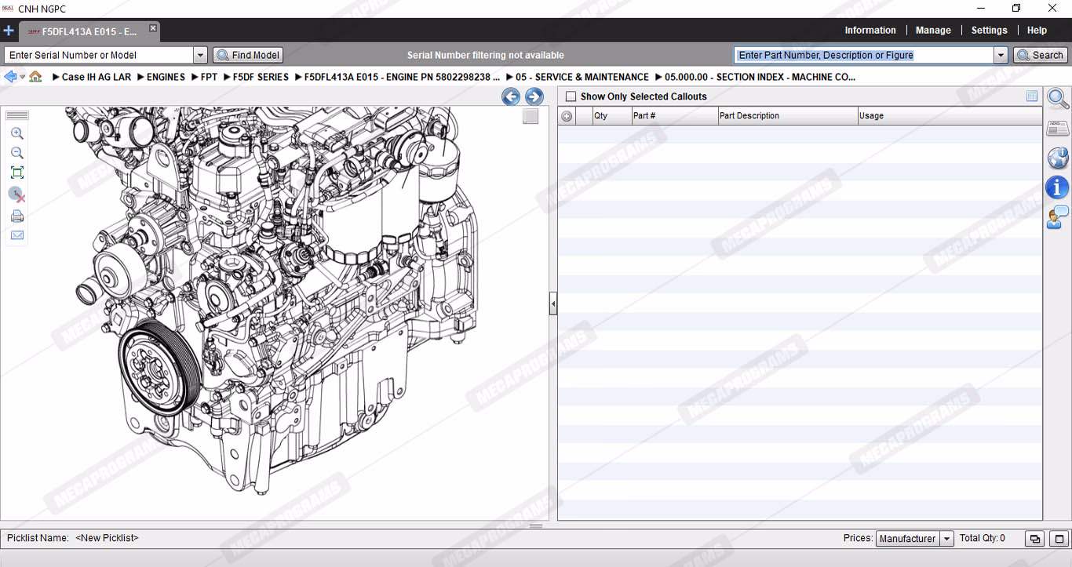Click the Find Model button

point(248,55)
